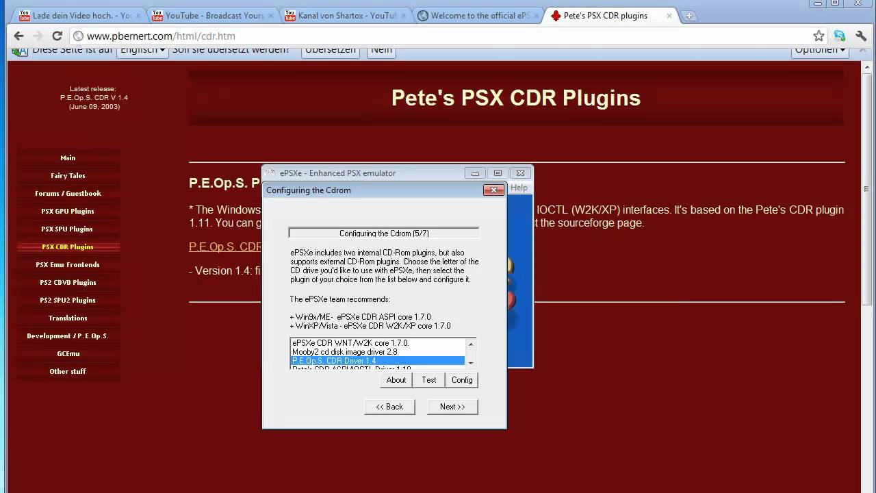Close the 'Configuring the Cdrom' dialog
This screenshot has height=493, width=876.
point(493,190)
